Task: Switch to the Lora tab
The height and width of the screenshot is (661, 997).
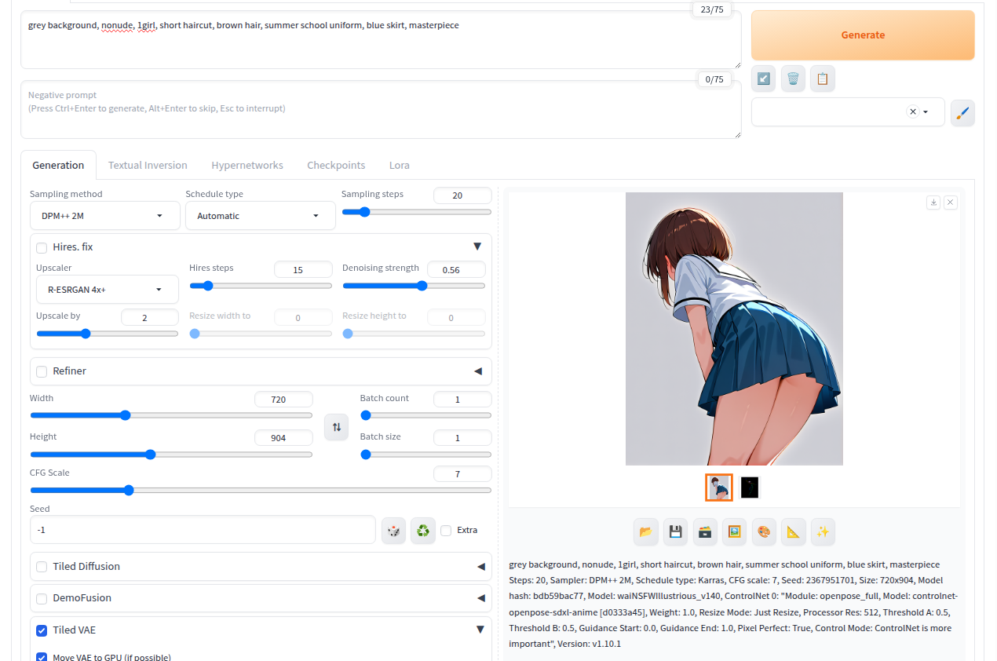Action: [400, 165]
